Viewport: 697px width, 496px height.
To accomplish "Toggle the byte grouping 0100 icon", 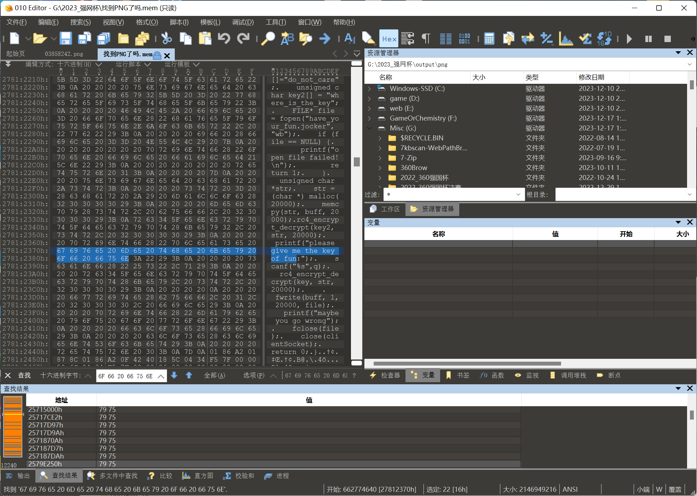I will [465, 38].
